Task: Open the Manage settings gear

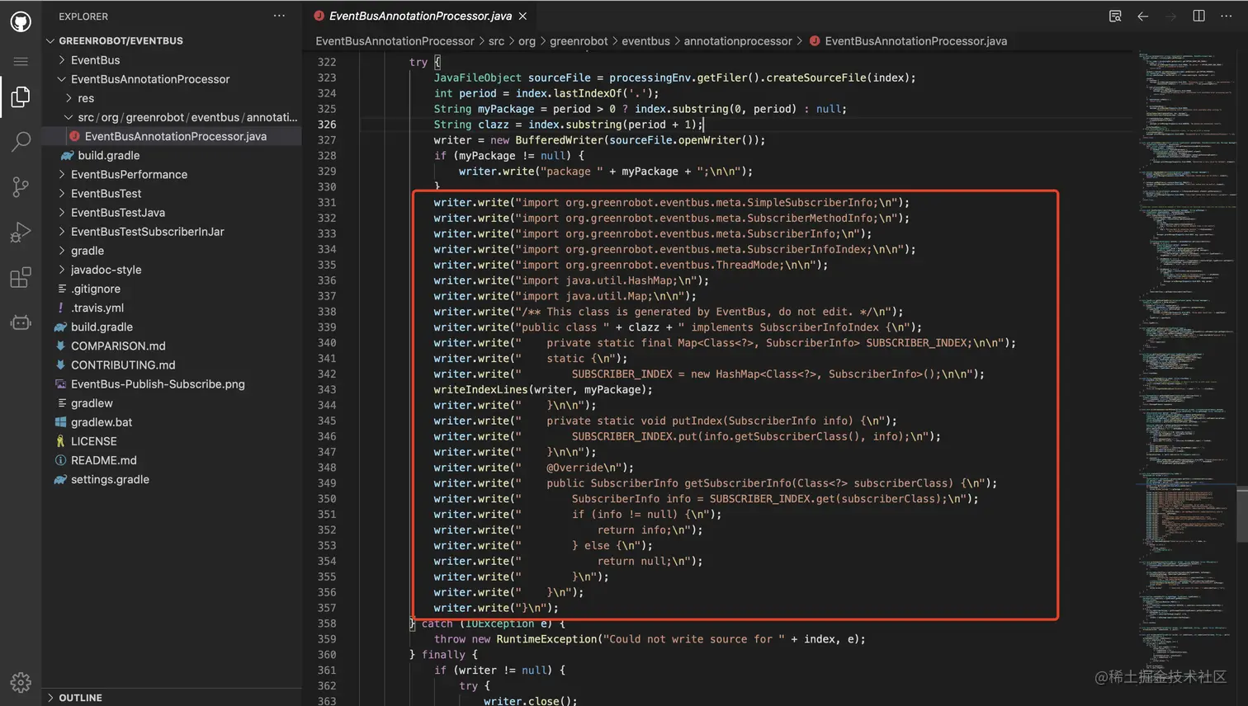Action: pyautogui.click(x=20, y=682)
